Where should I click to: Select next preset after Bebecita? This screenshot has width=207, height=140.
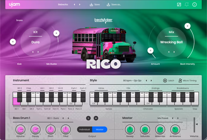(80, 5)
